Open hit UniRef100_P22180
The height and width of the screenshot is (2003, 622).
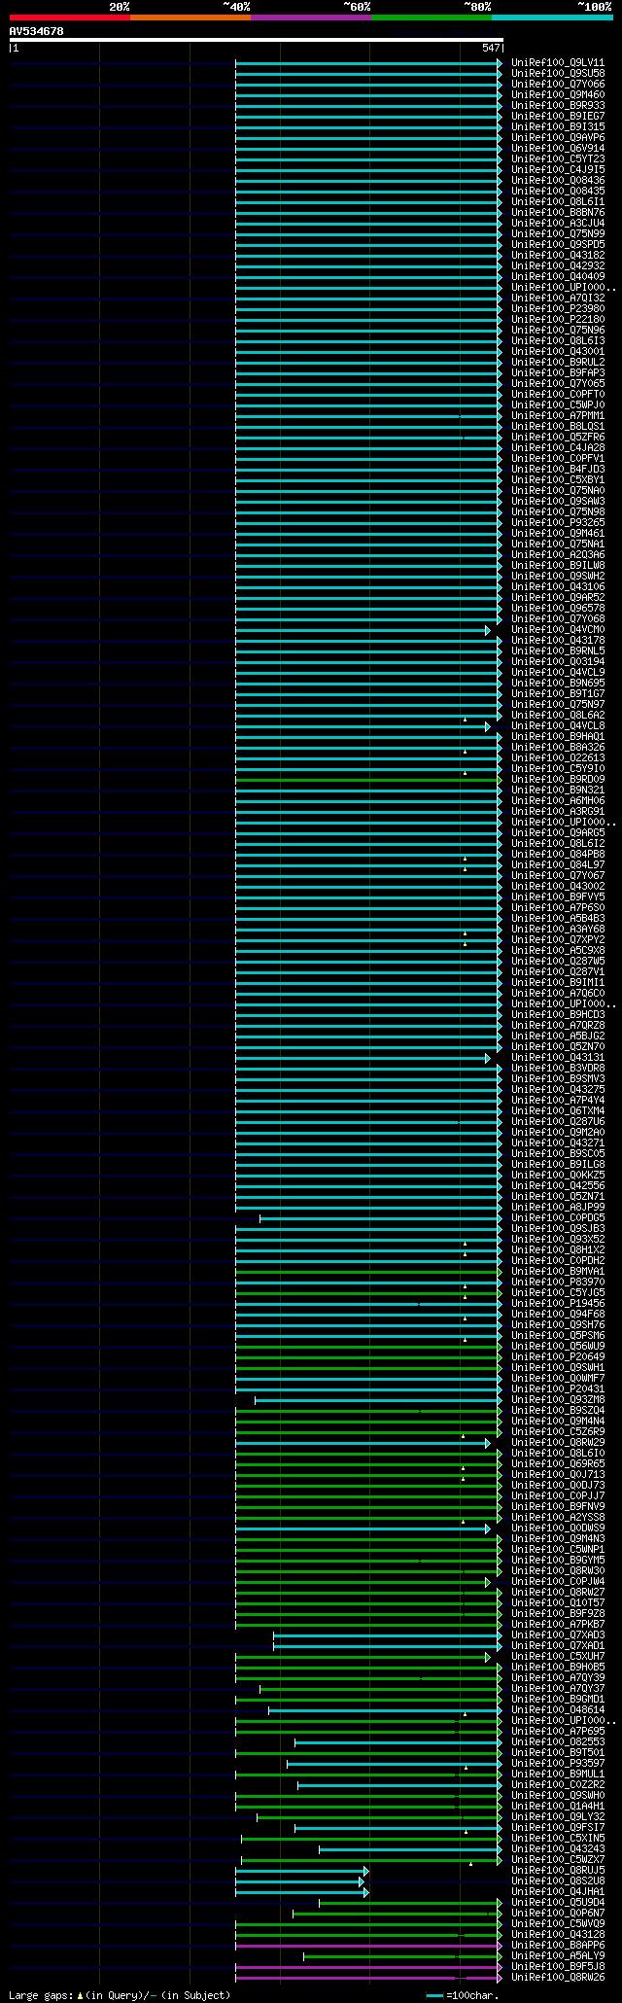pos(558,319)
